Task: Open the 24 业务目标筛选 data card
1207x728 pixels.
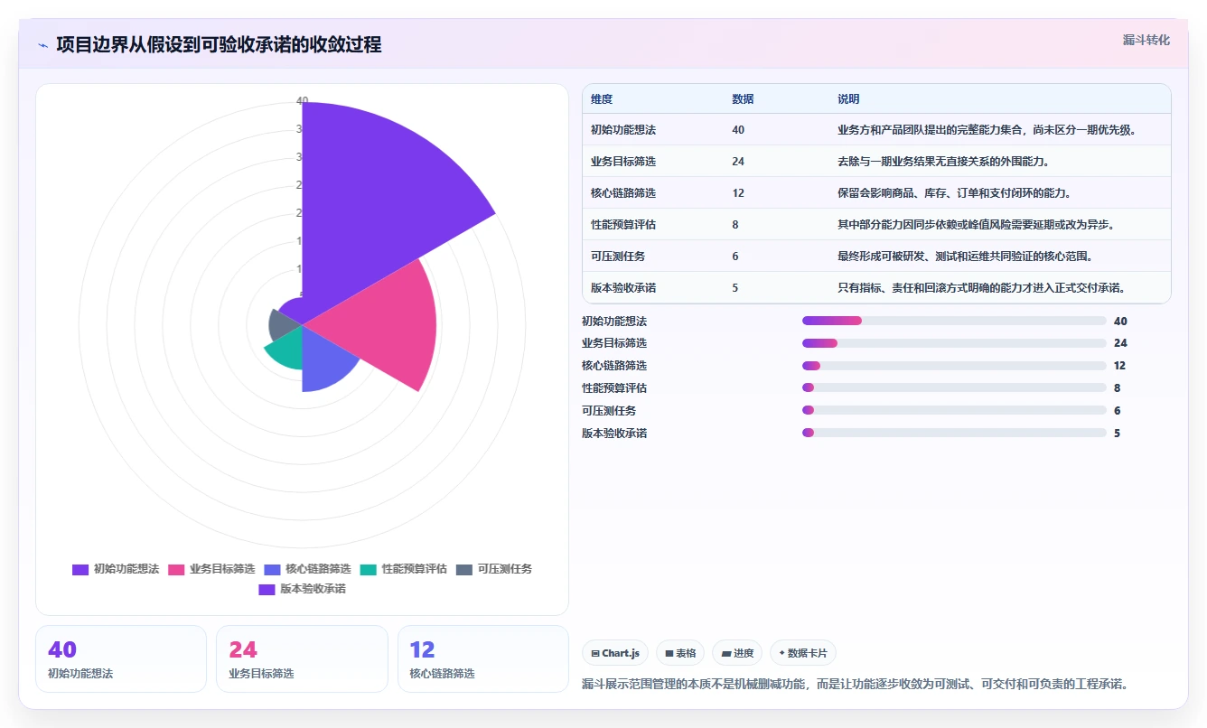Action: coord(302,658)
